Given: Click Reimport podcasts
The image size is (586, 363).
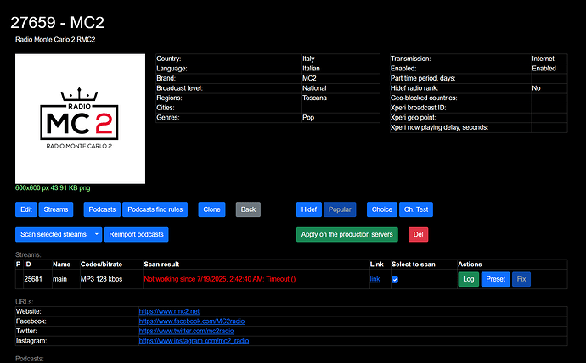Looking at the screenshot, I should pyautogui.click(x=136, y=234).
